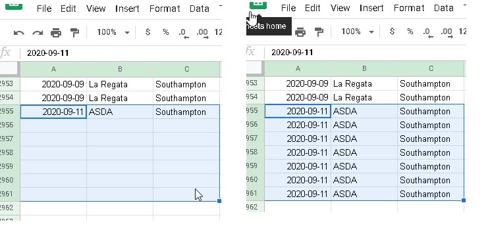Click 2020-09-09 in row 2953 right window
This screenshot has height=245, width=488.
tap(298, 84)
